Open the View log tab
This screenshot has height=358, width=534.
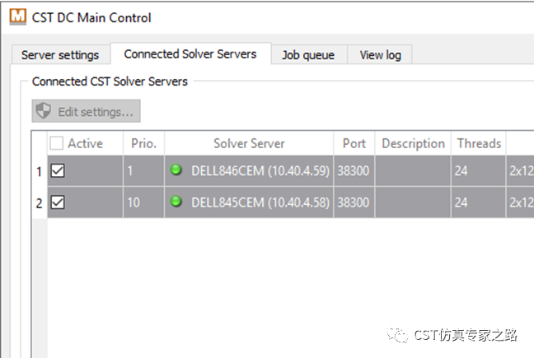[x=380, y=55]
